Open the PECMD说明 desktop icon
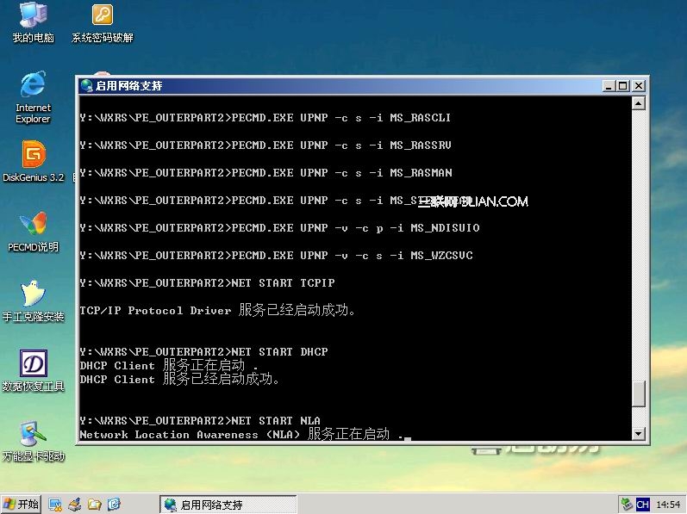The width and height of the screenshot is (687, 514). 34,232
